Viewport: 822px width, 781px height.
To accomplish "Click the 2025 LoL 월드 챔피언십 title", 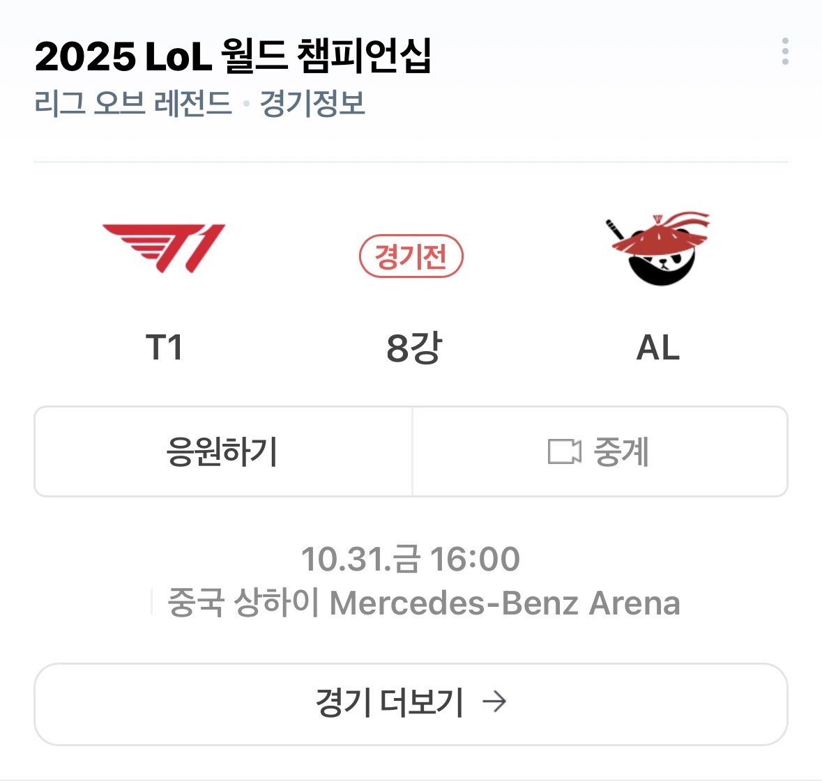I will click(x=233, y=56).
